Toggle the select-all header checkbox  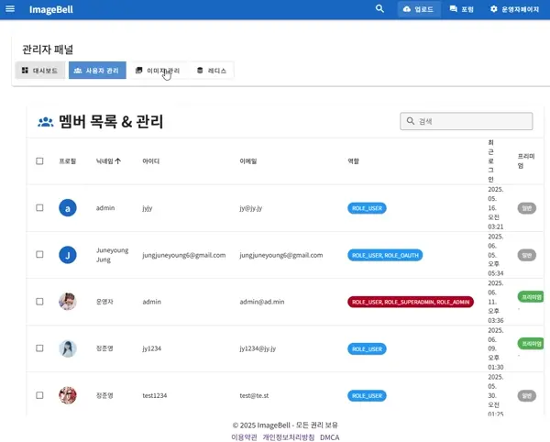tap(39, 161)
